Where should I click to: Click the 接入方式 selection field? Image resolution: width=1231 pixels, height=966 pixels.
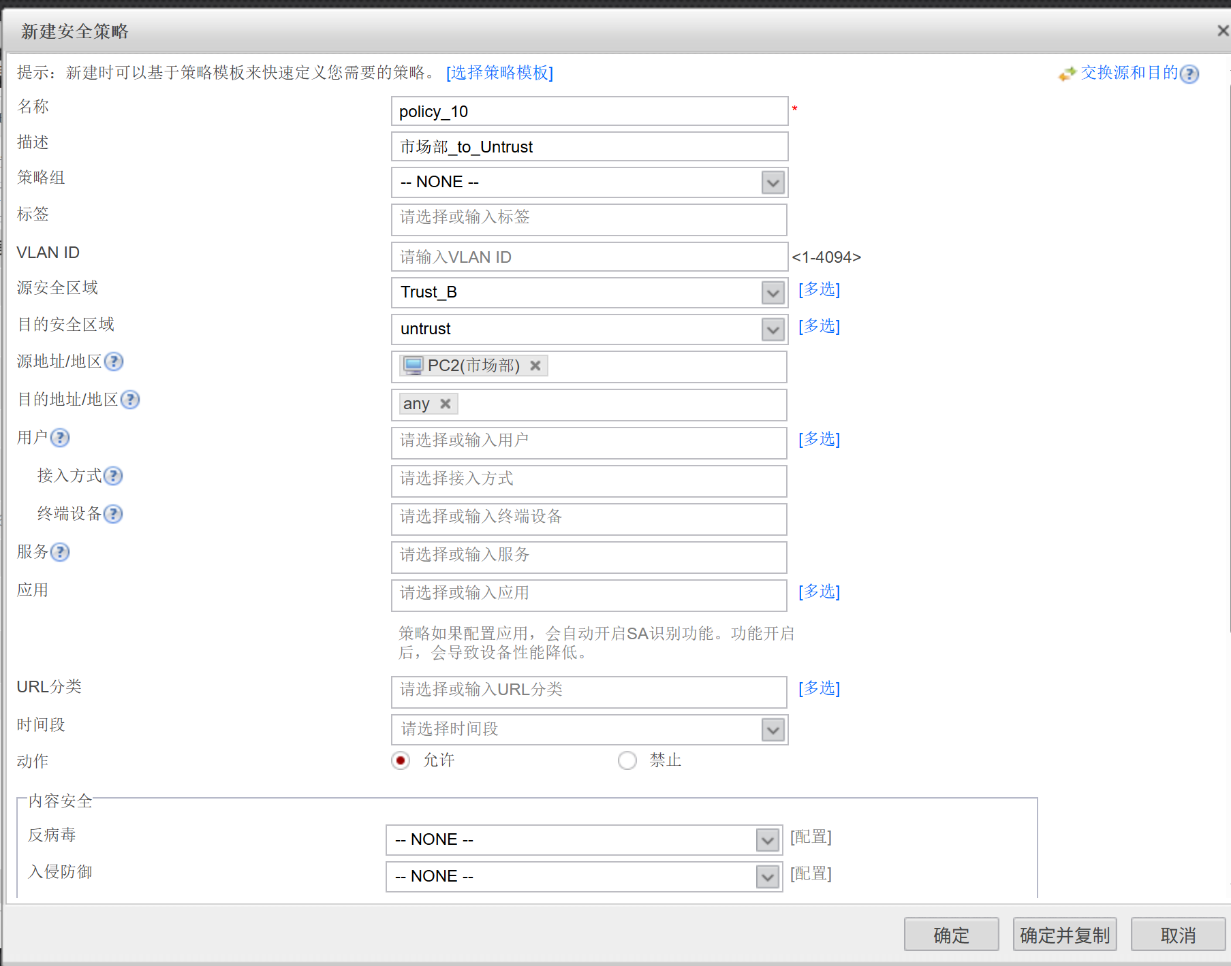tap(589, 481)
